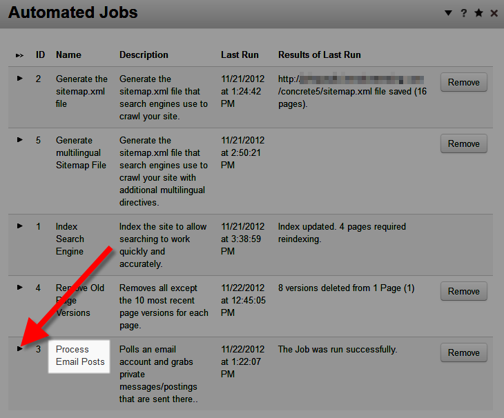
Task: Run the Index Search Engine job
Action: coord(20,226)
